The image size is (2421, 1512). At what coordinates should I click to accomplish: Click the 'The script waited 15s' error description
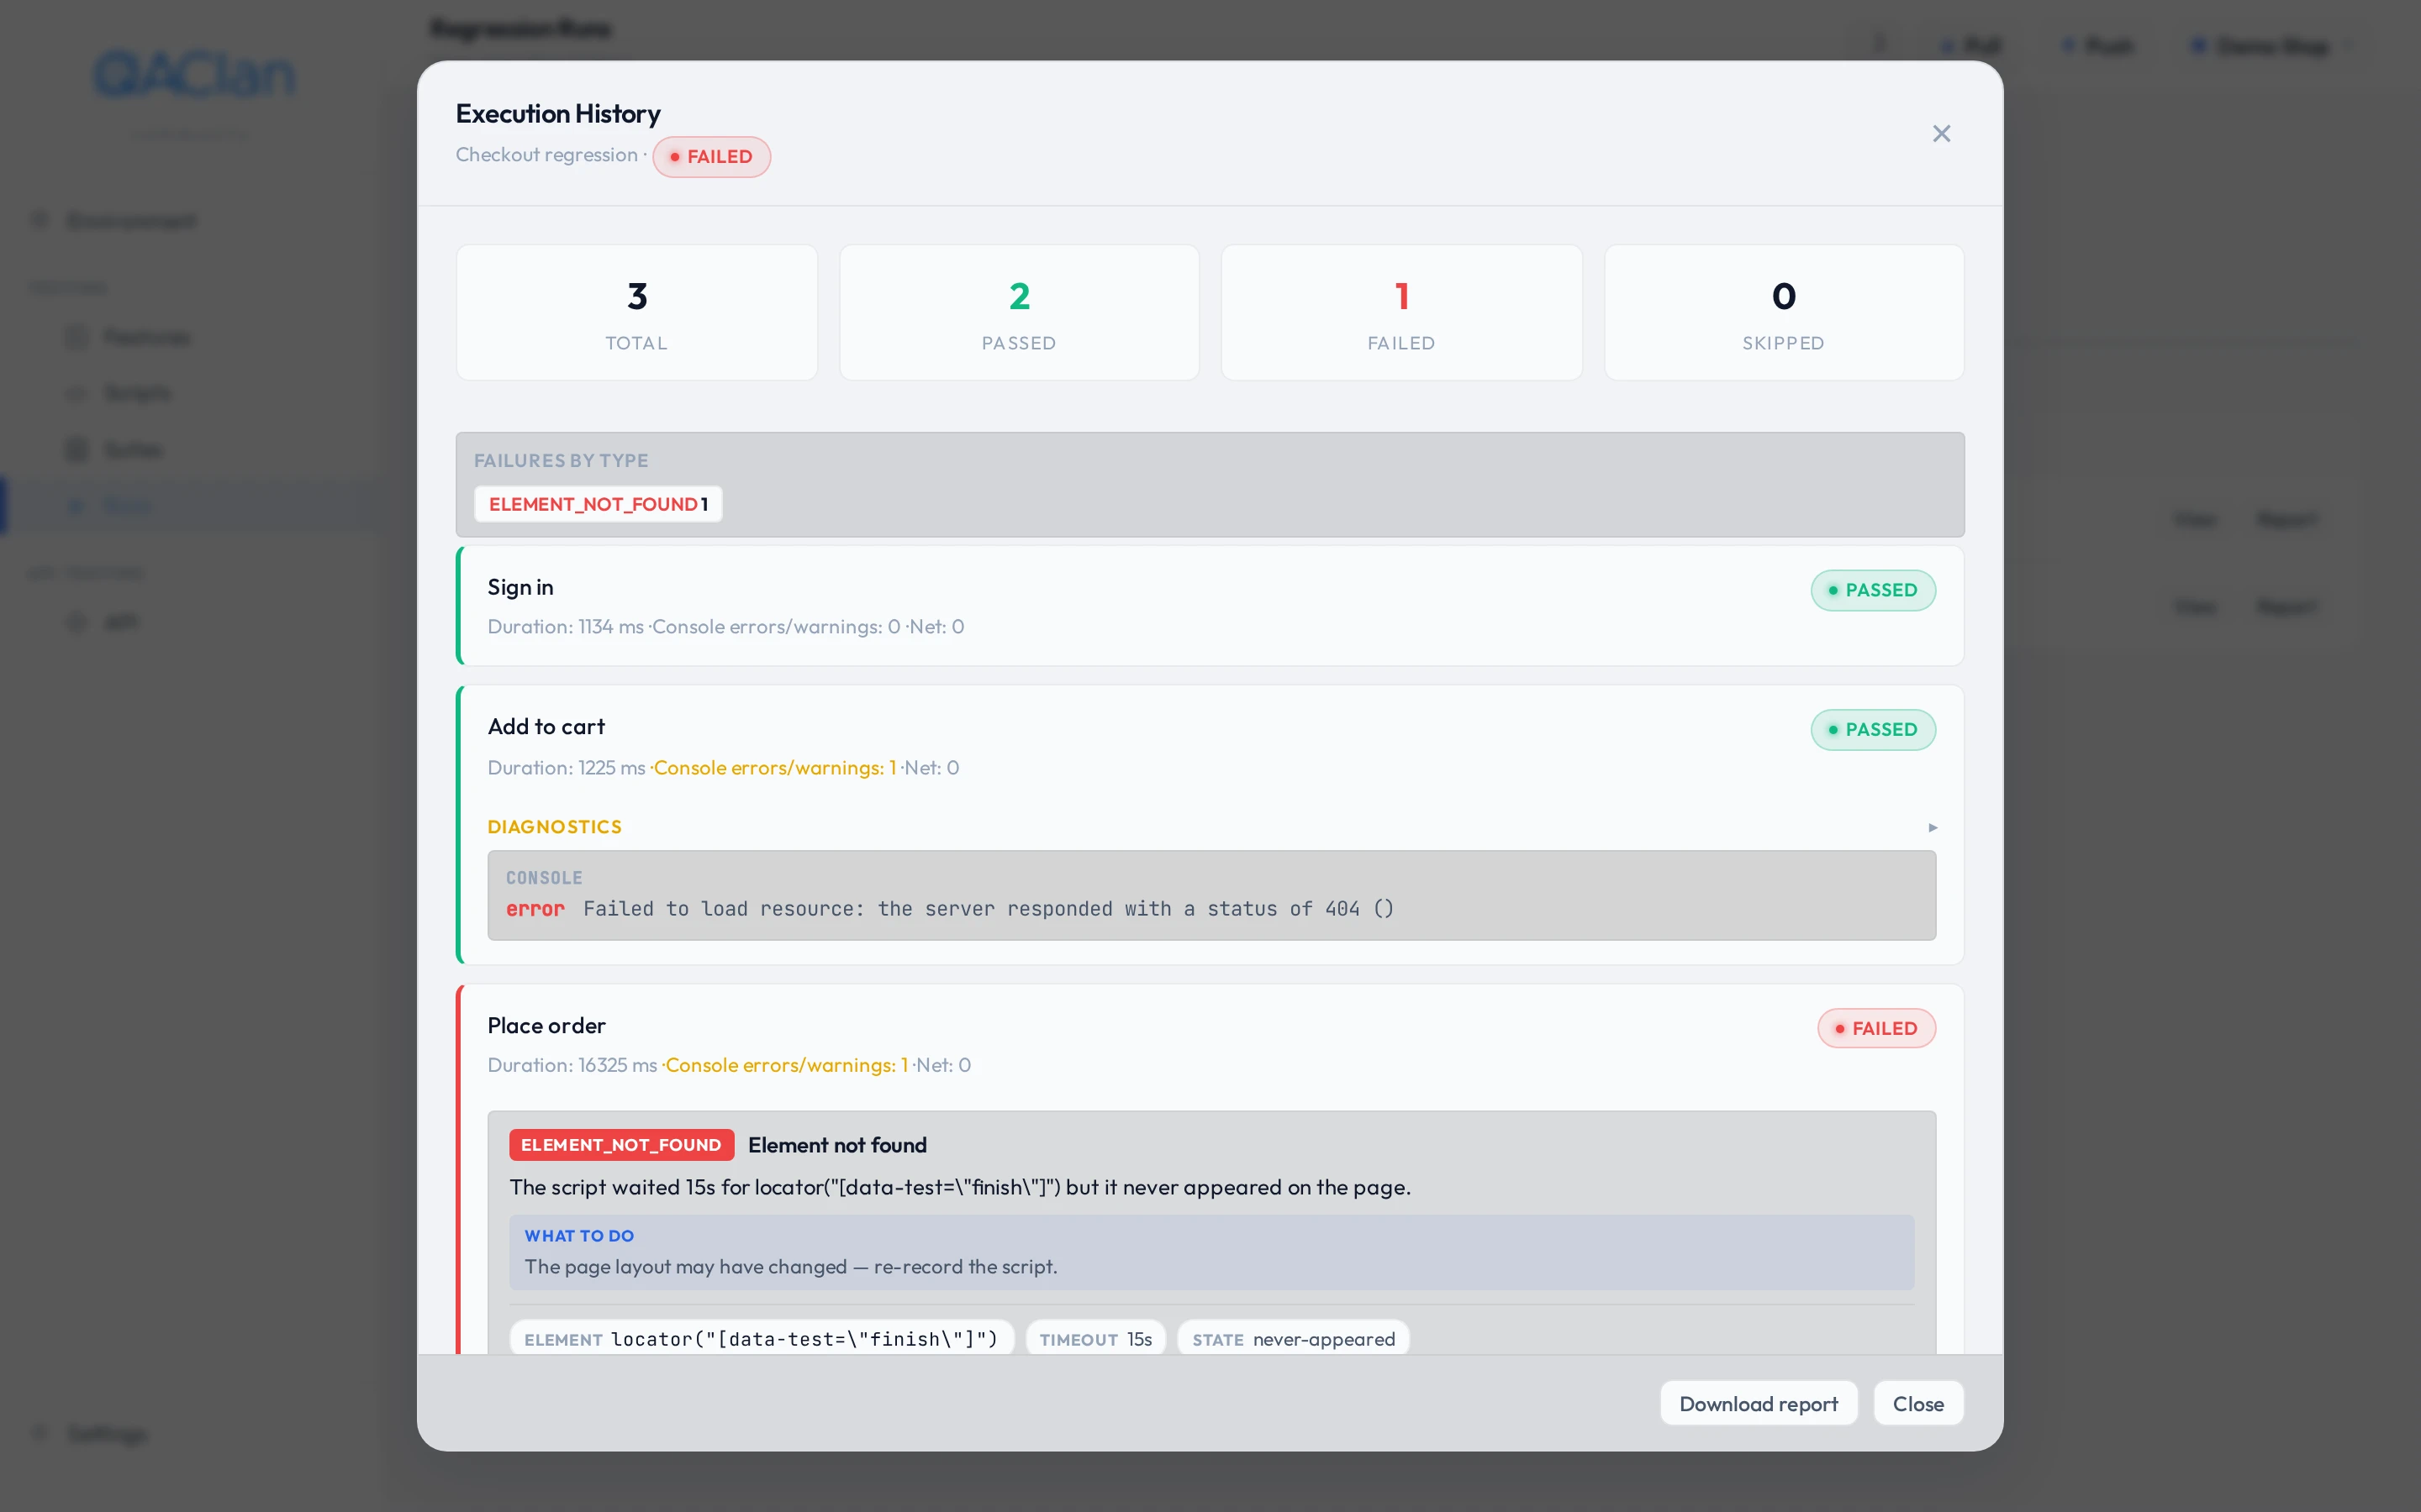(959, 1187)
